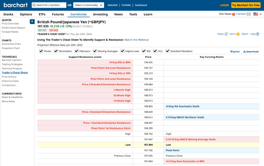
Task: Open the Notes edit icon
Action: tap(226, 34)
